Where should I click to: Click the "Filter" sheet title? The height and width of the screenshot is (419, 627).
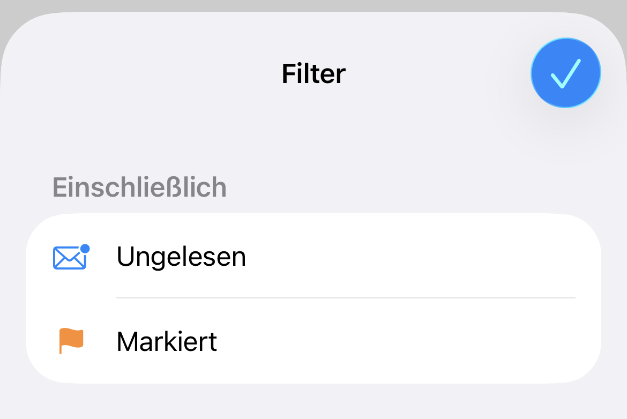tap(313, 73)
